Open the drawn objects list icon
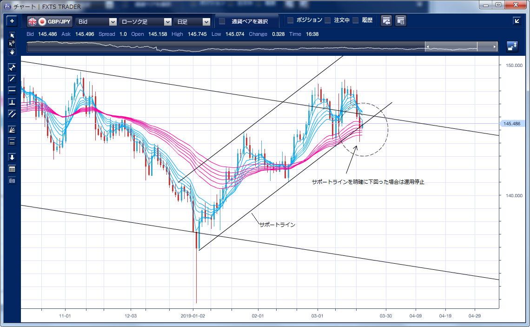Image resolution: width=530 pixels, height=327 pixels. [x=12, y=169]
